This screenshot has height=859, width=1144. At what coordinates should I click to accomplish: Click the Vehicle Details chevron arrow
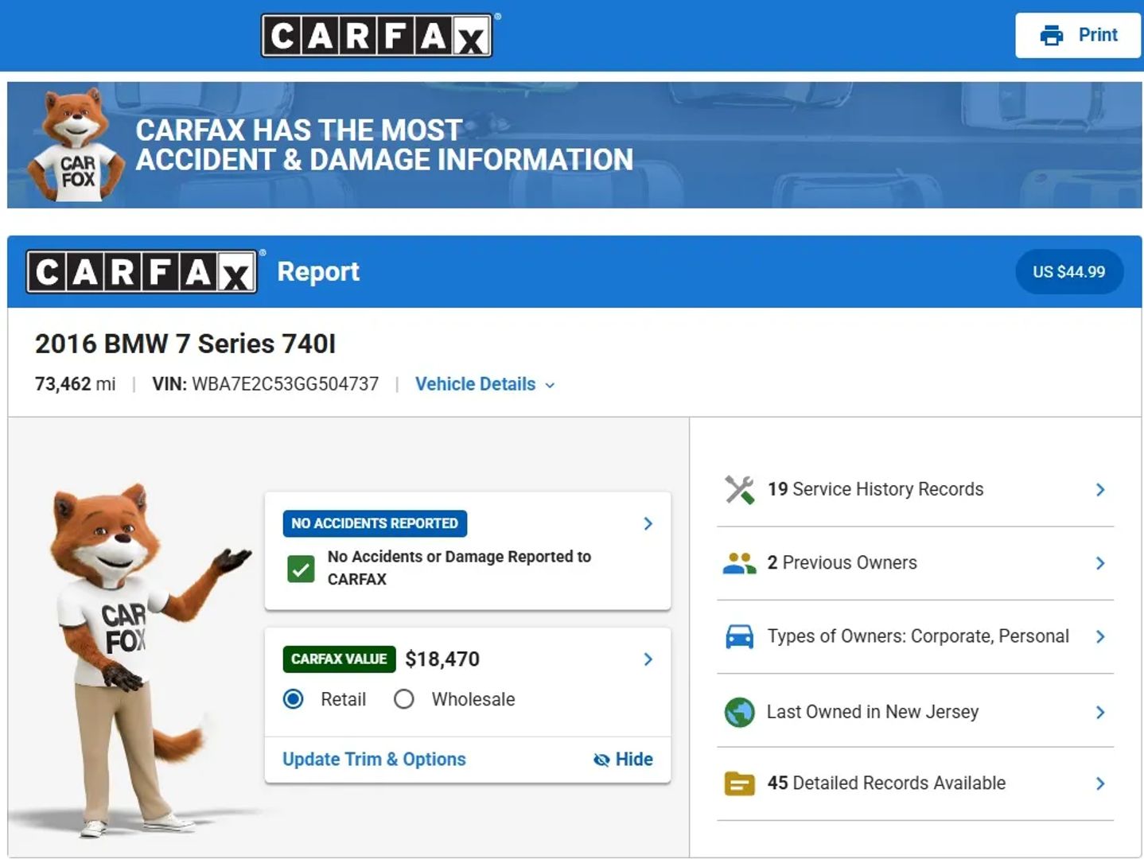pyautogui.click(x=550, y=385)
